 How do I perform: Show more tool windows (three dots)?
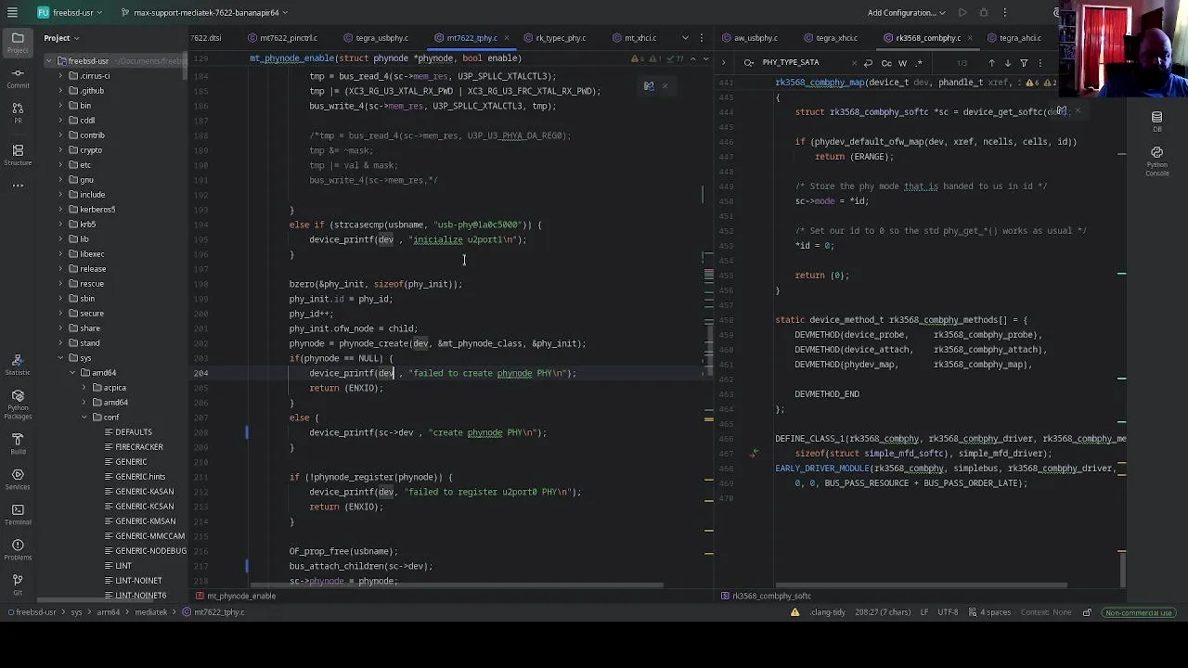pyautogui.click(x=18, y=186)
